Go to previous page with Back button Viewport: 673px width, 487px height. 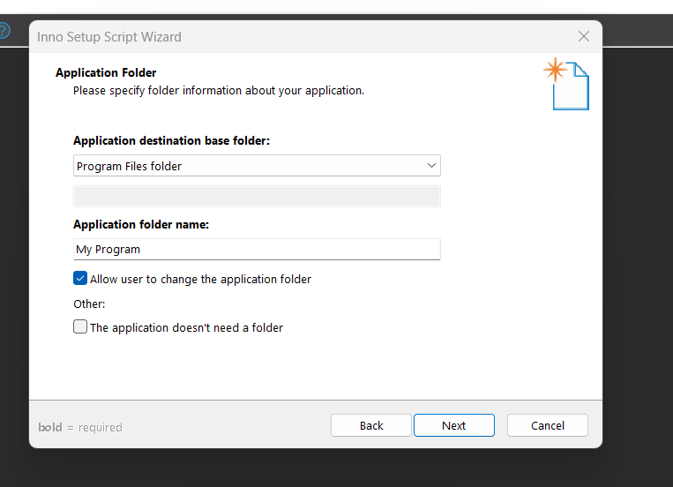pyautogui.click(x=371, y=425)
